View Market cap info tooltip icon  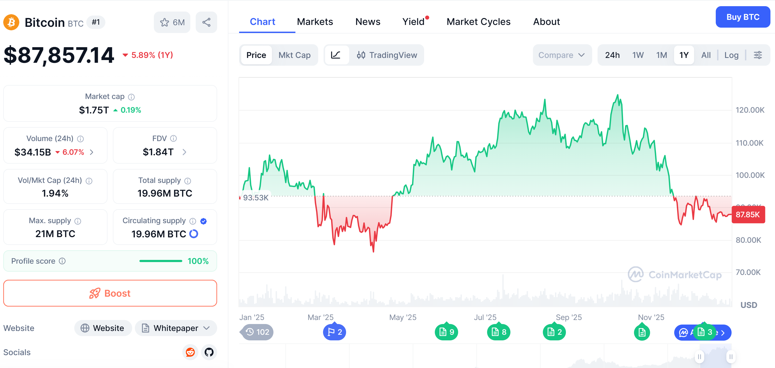(x=131, y=97)
